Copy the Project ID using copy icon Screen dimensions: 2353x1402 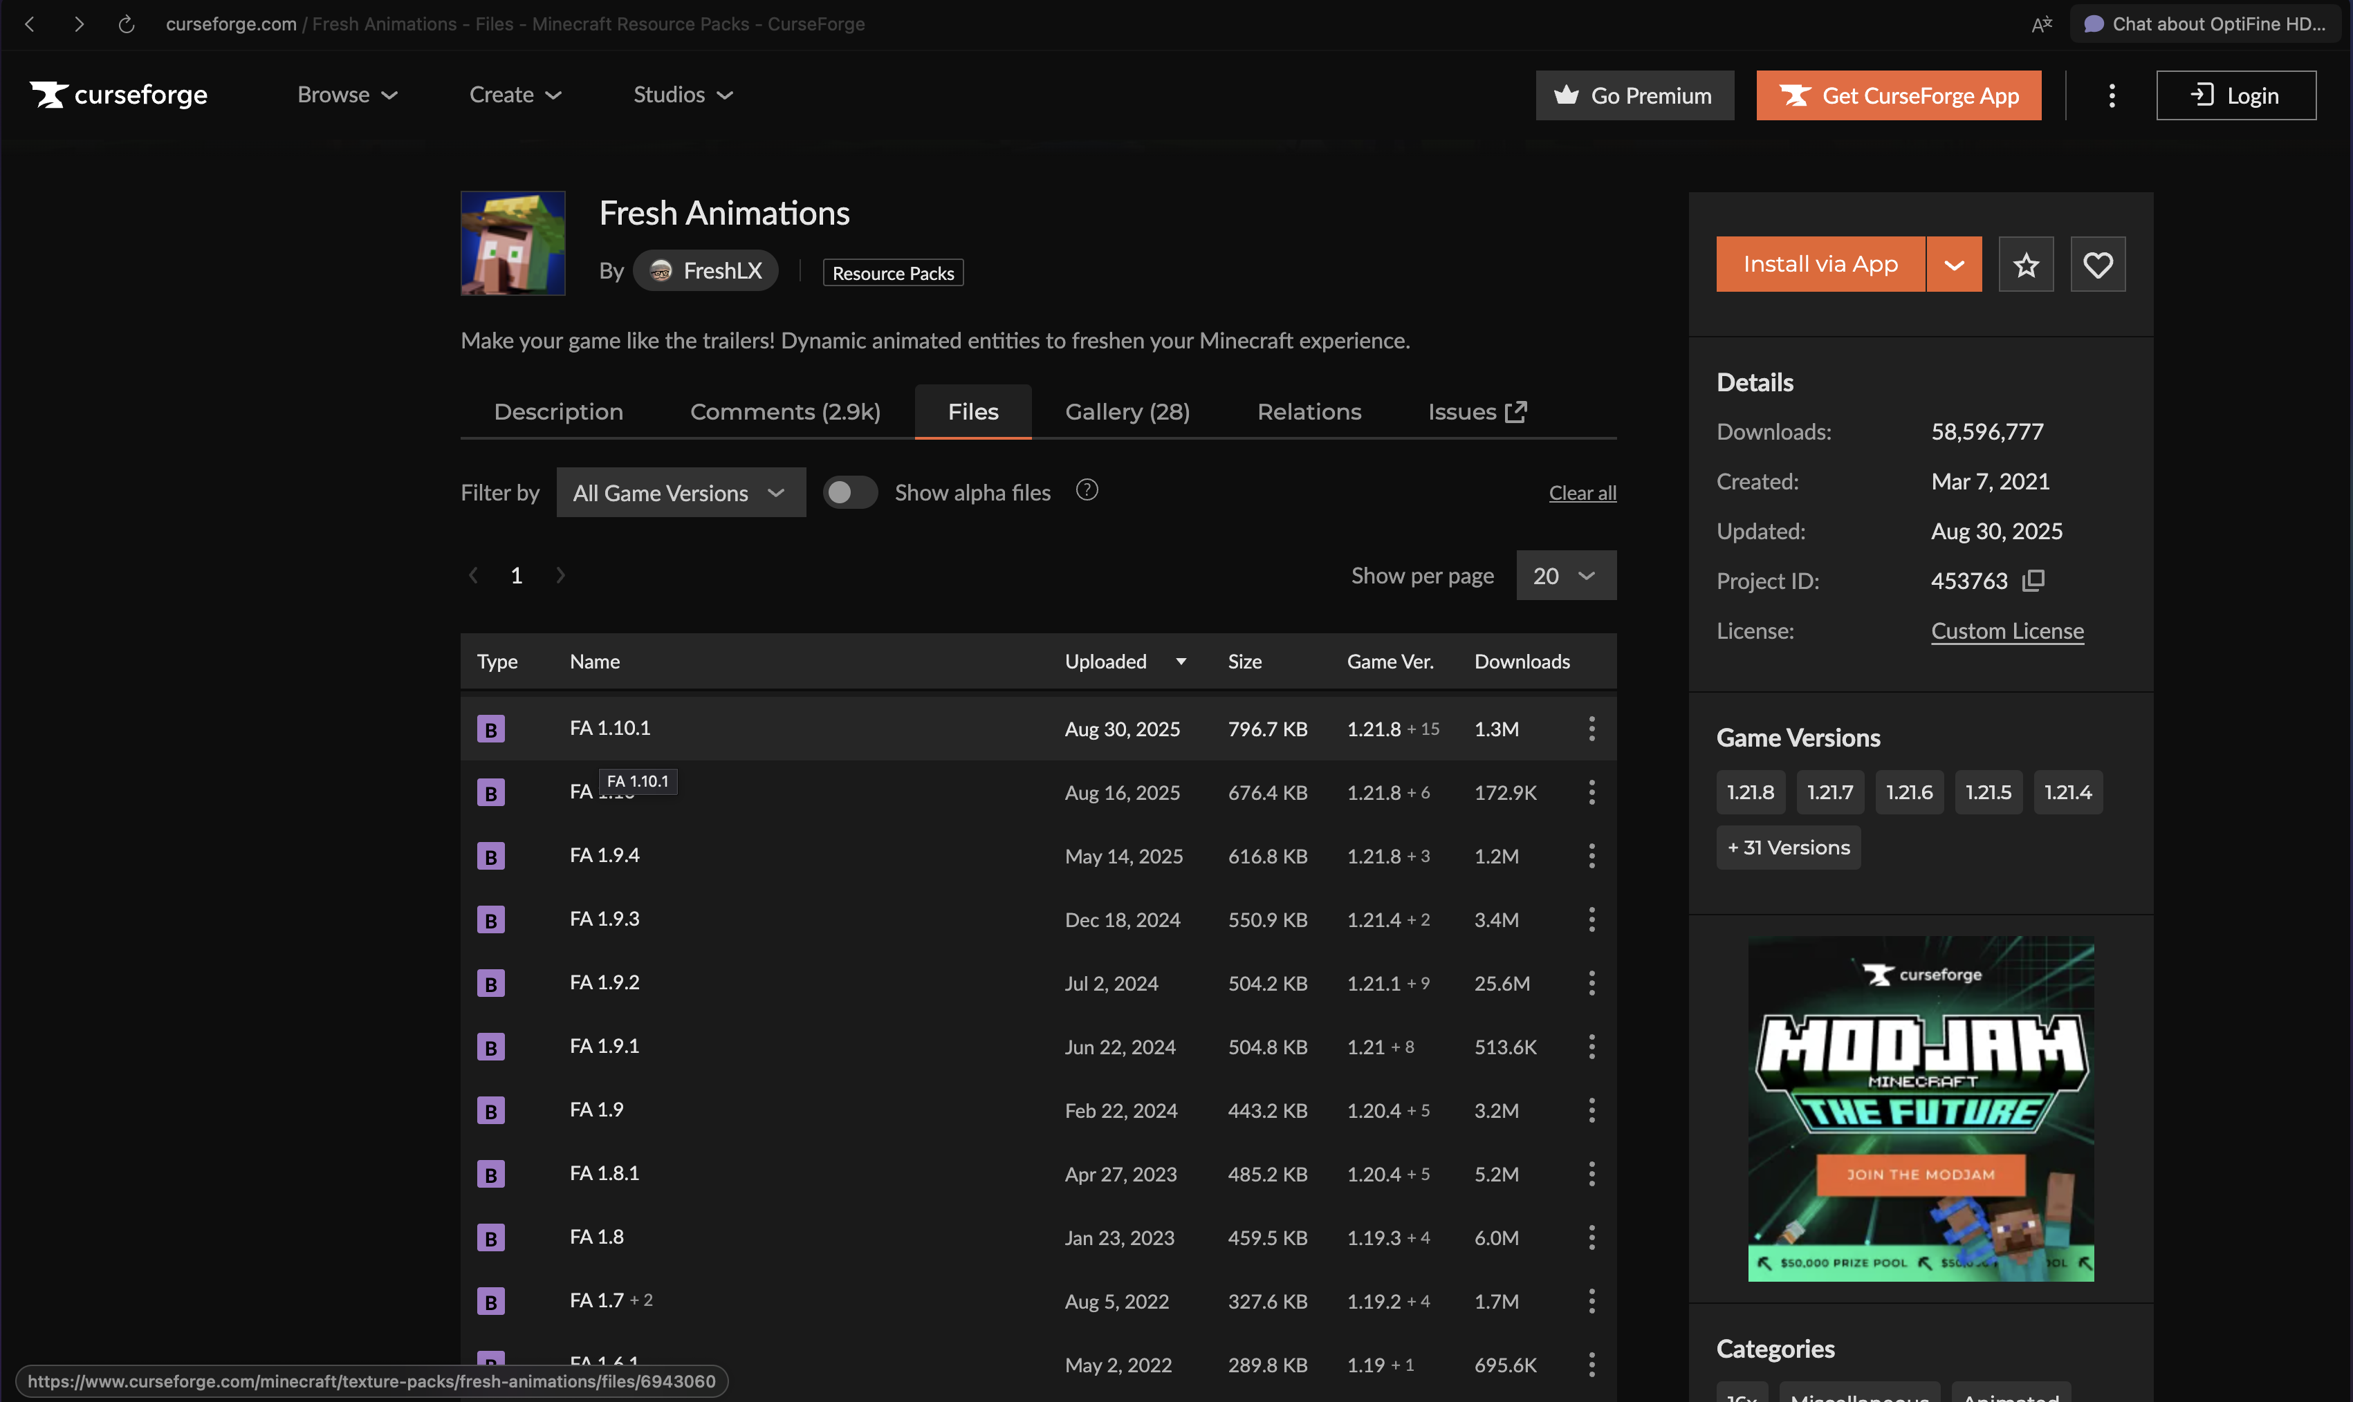[2033, 580]
